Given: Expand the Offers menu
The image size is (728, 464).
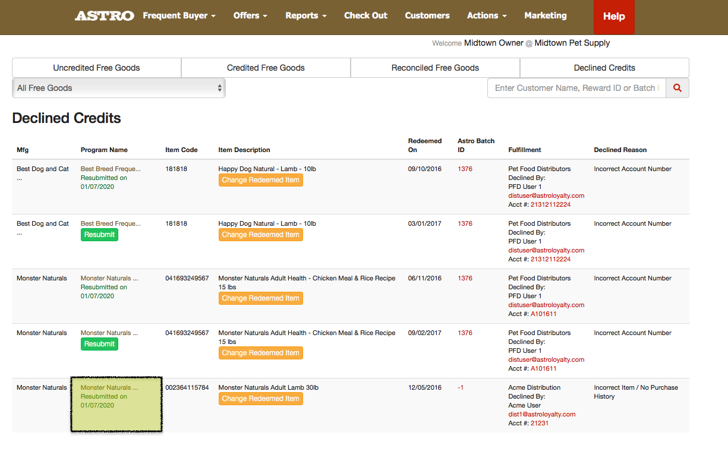Looking at the screenshot, I should (x=250, y=16).
